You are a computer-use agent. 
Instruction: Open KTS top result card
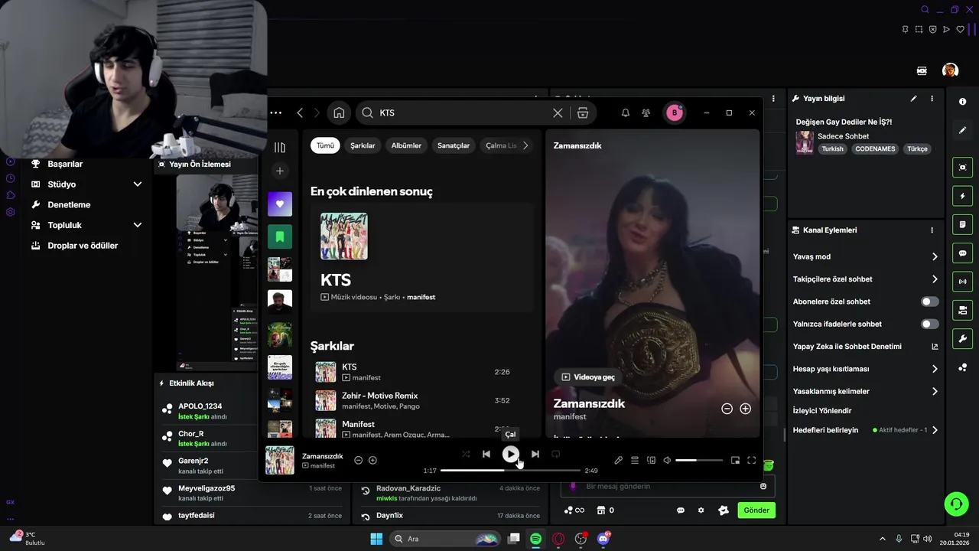[x=421, y=256]
